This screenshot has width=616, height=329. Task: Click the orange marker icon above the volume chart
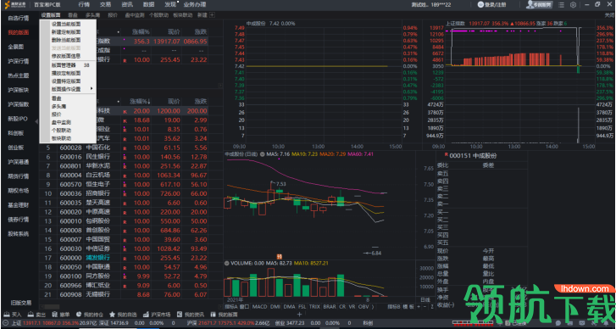(280, 256)
